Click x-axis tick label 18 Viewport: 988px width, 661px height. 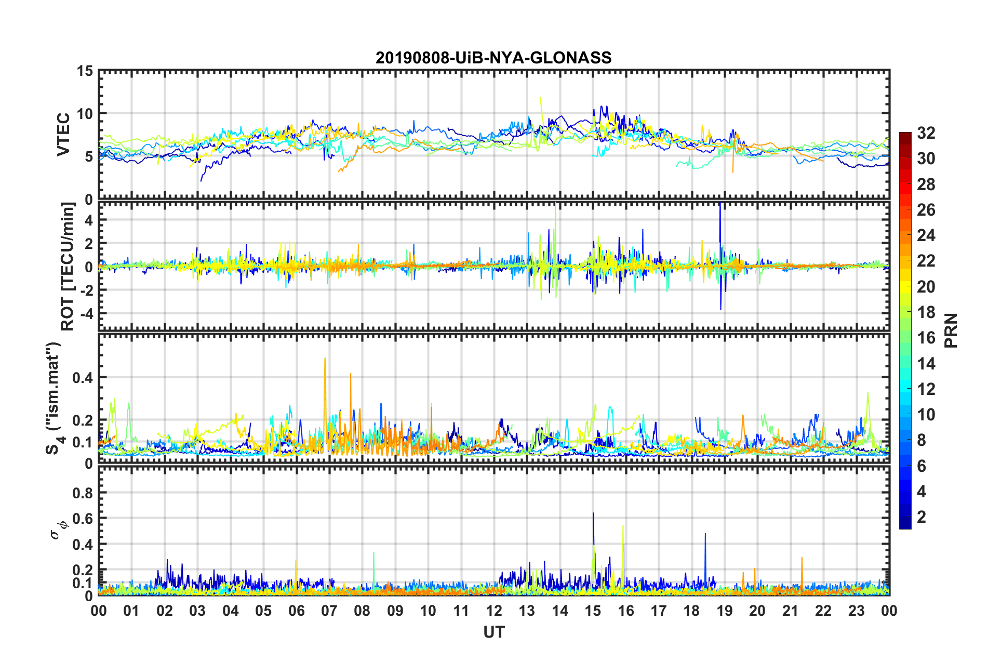pyautogui.click(x=691, y=611)
